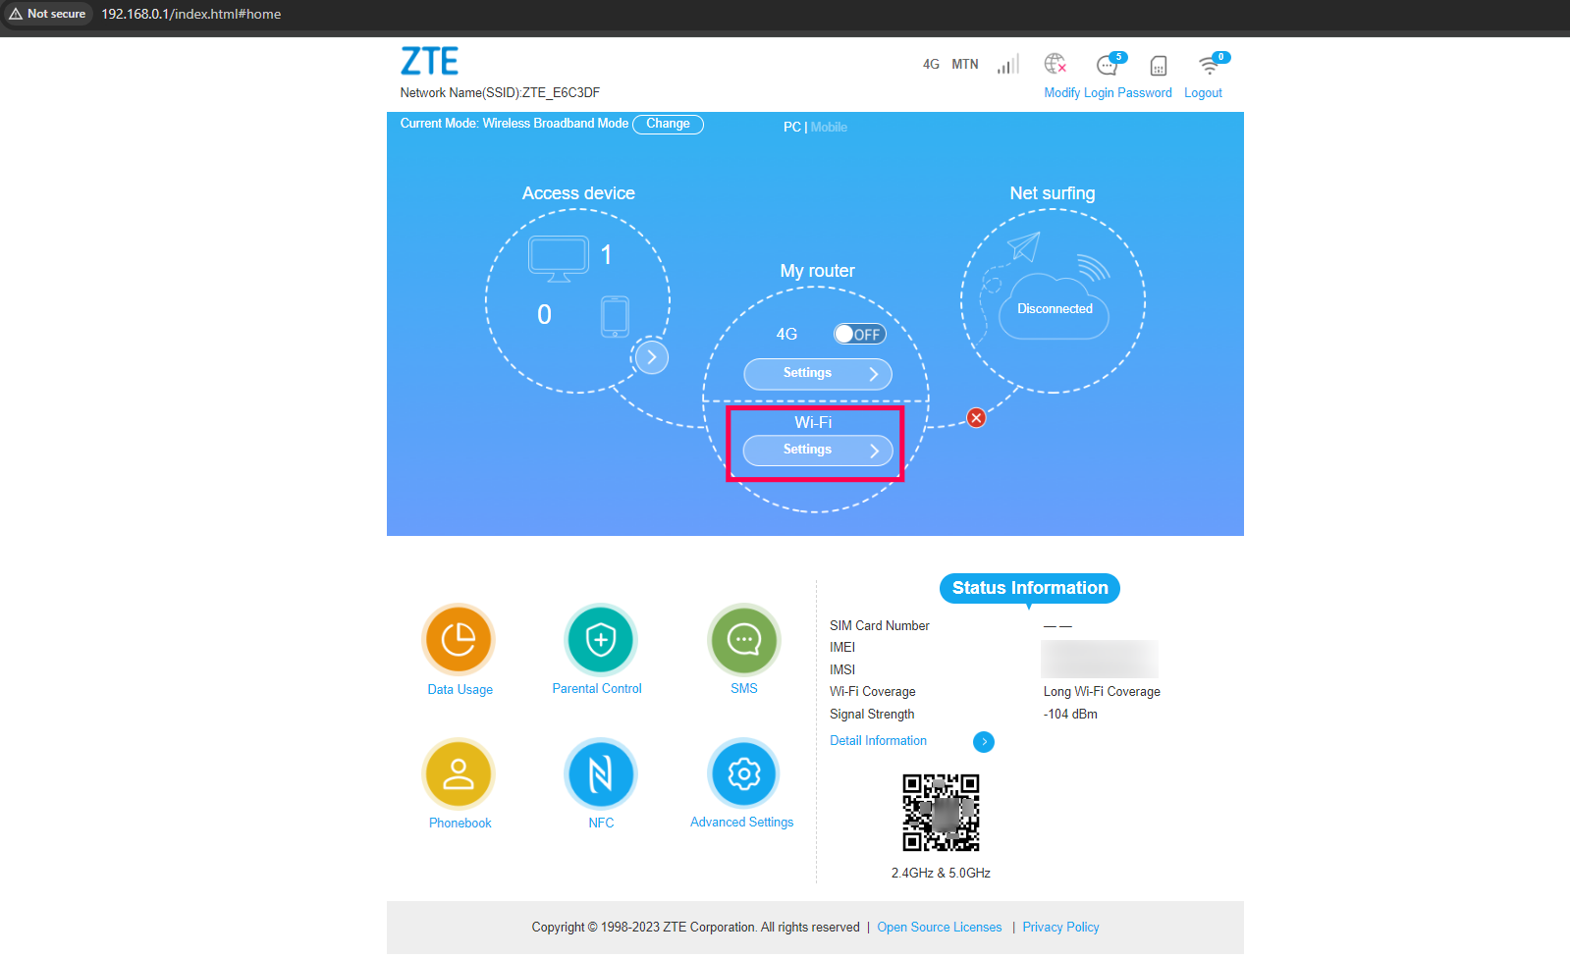Click the Wi-Fi connected devices icon
Screen dimensions: 1570x958
pos(1210,65)
